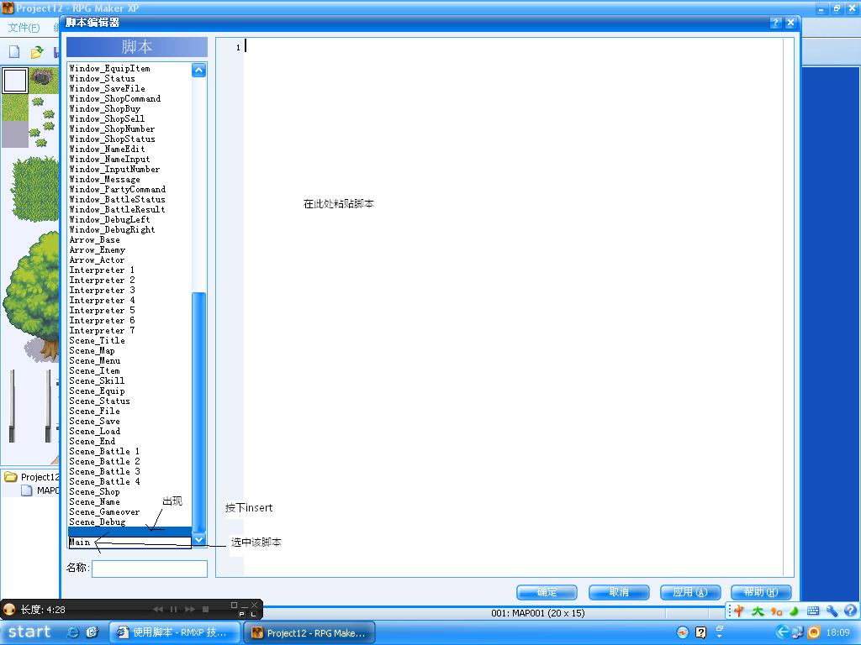Screen dimensions: 861x645
Task: Click the red lightning taskbar icon
Action: click(682, 632)
